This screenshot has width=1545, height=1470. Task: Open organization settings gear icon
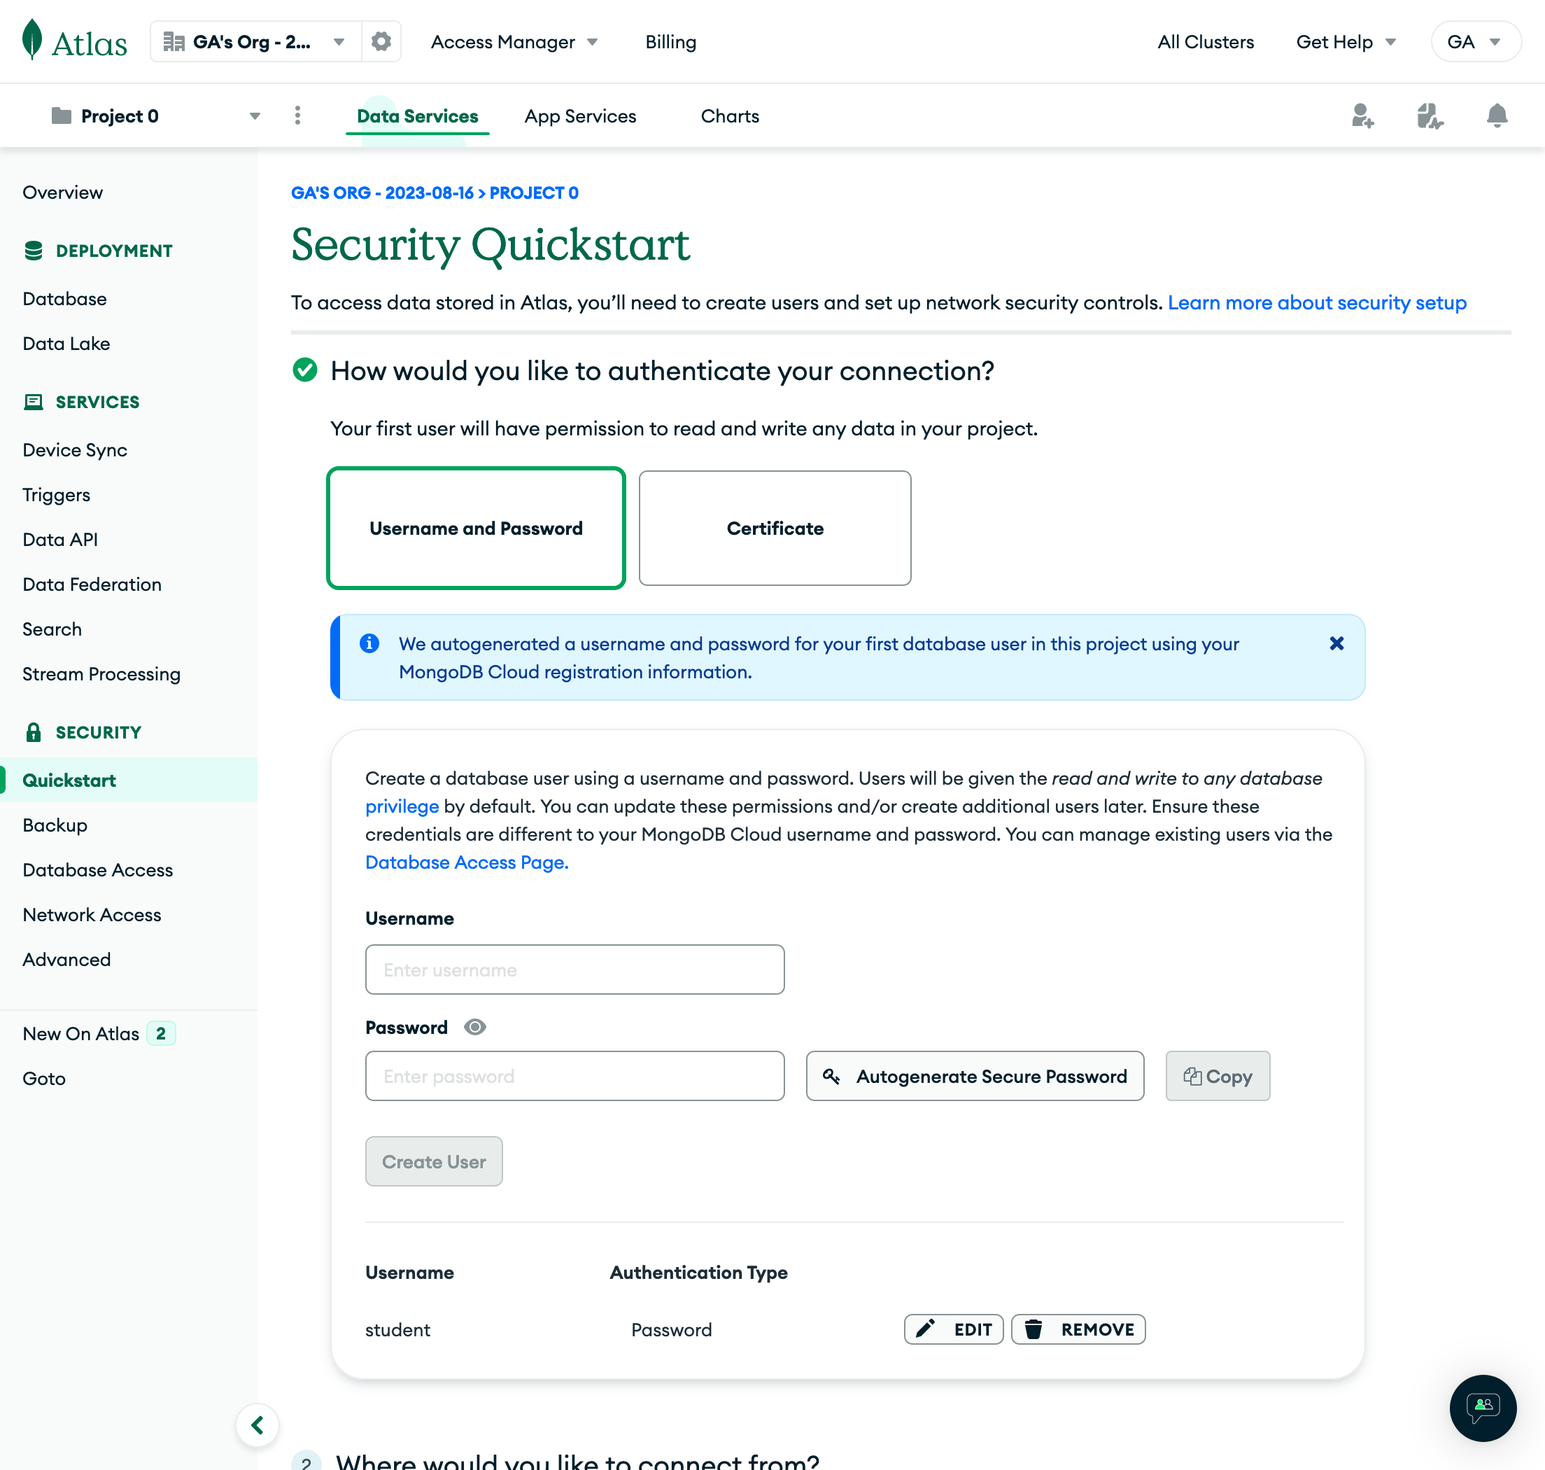[x=381, y=41]
